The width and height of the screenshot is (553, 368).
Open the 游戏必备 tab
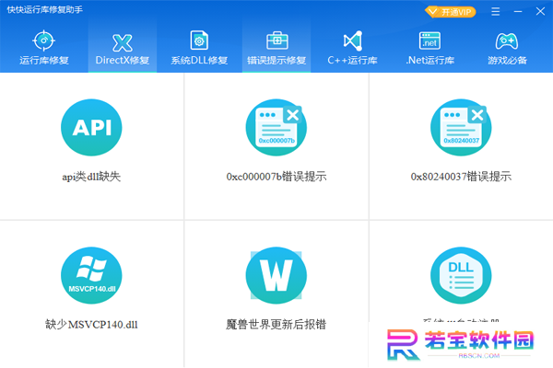pos(507,48)
